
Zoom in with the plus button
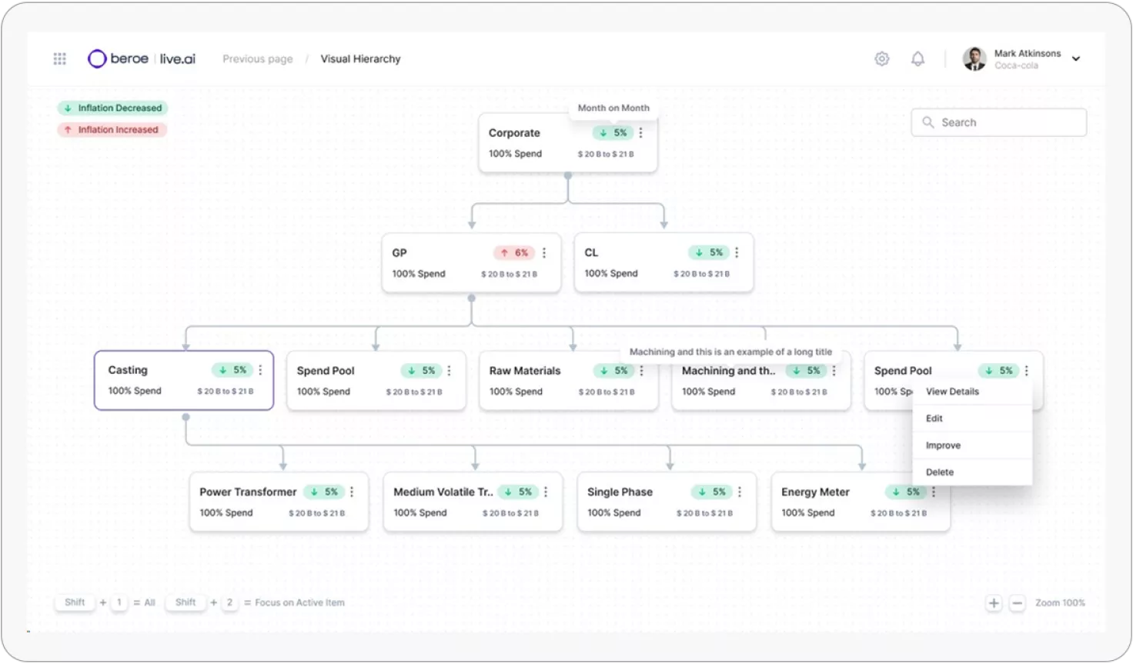994,603
